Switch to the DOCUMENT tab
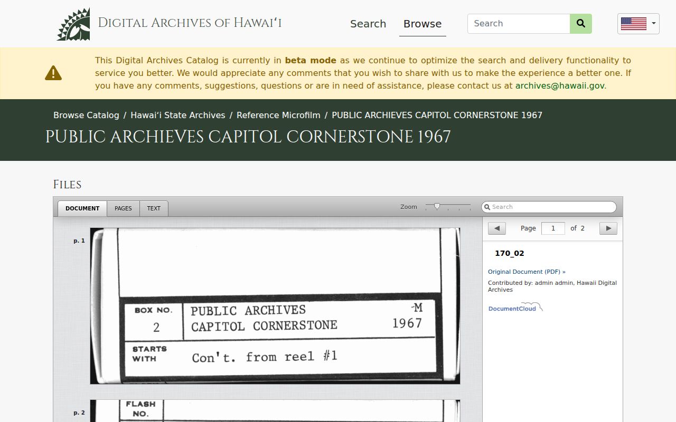 (x=82, y=208)
